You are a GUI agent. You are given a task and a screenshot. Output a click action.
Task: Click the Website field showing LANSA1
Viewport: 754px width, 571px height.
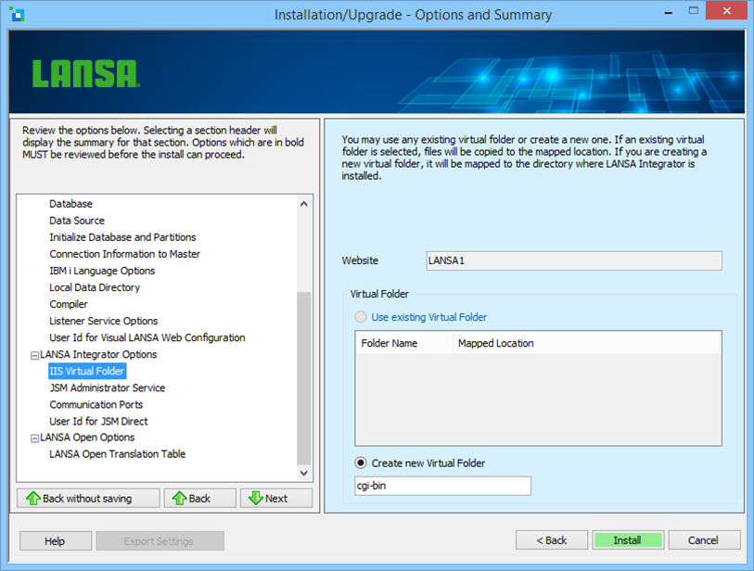click(574, 260)
